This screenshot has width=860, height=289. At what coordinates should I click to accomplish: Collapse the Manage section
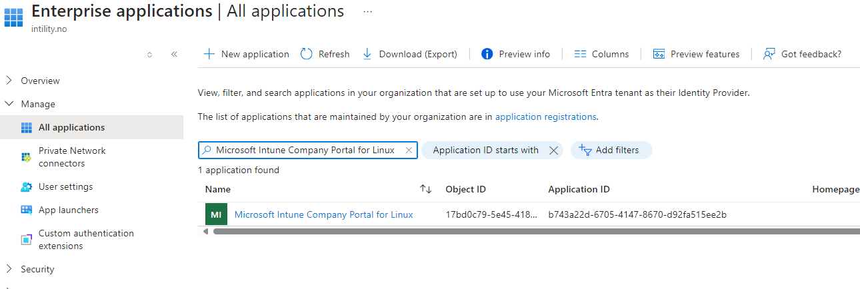click(x=9, y=104)
